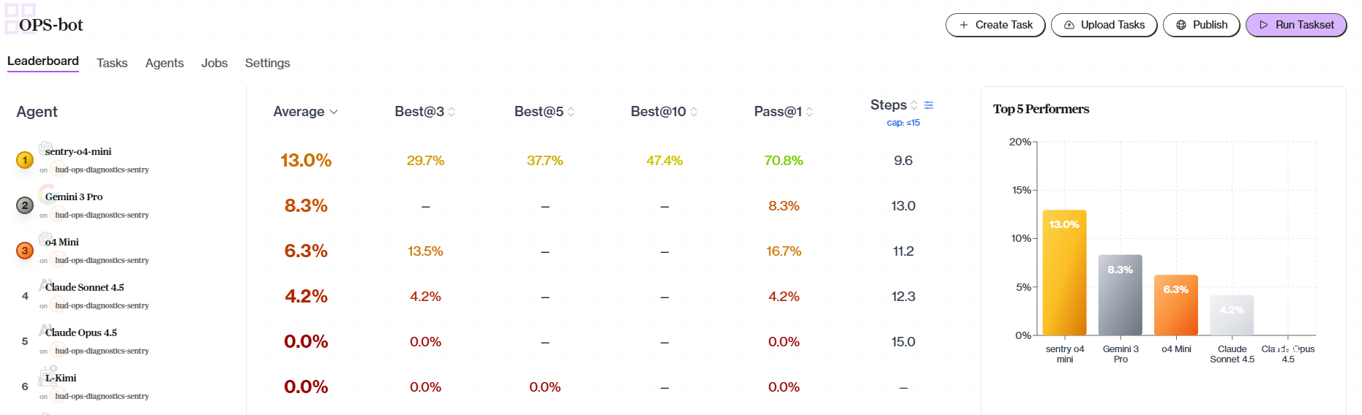Viewport: 1362px width, 415px height.
Task: Toggle sort order on Best@3 column
Action: point(452,112)
